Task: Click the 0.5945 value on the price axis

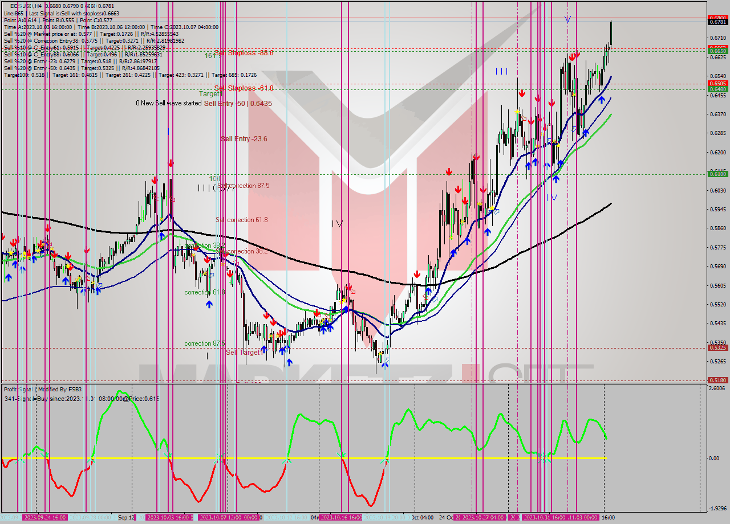Action: (x=719, y=209)
